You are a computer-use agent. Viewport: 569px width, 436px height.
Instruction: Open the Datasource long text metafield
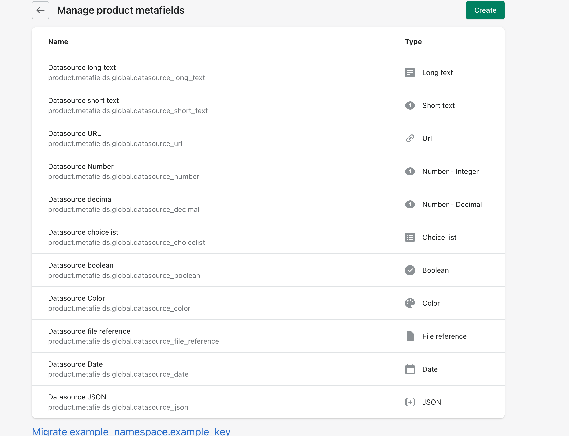point(82,67)
